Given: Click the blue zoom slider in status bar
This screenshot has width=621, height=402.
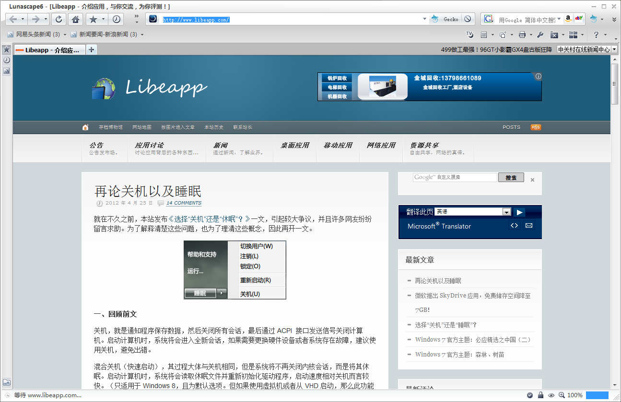Looking at the screenshot, I should pyautogui.click(x=597, y=395).
